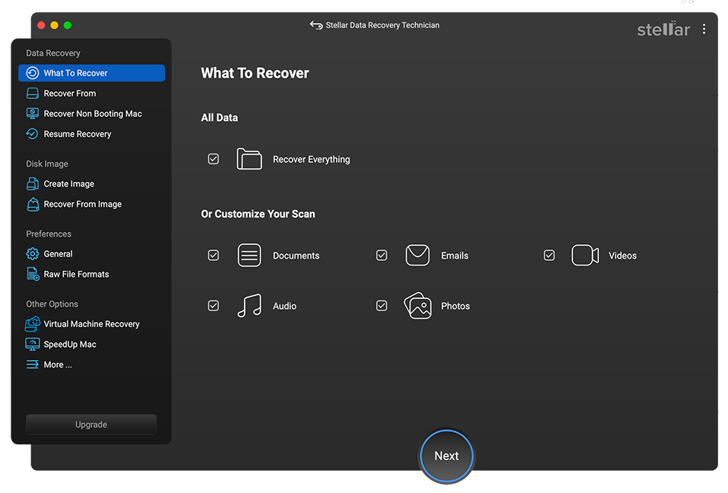Screen dimensions: 728x493
Task: Click the Recover Non Booting Mac icon
Action: (x=33, y=113)
